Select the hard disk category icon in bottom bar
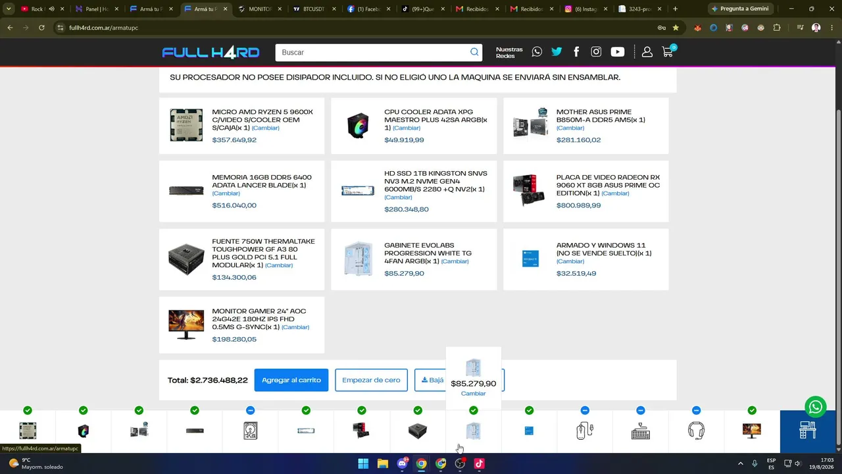The height and width of the screenshot is (474, 842). (x=250, y=431)
